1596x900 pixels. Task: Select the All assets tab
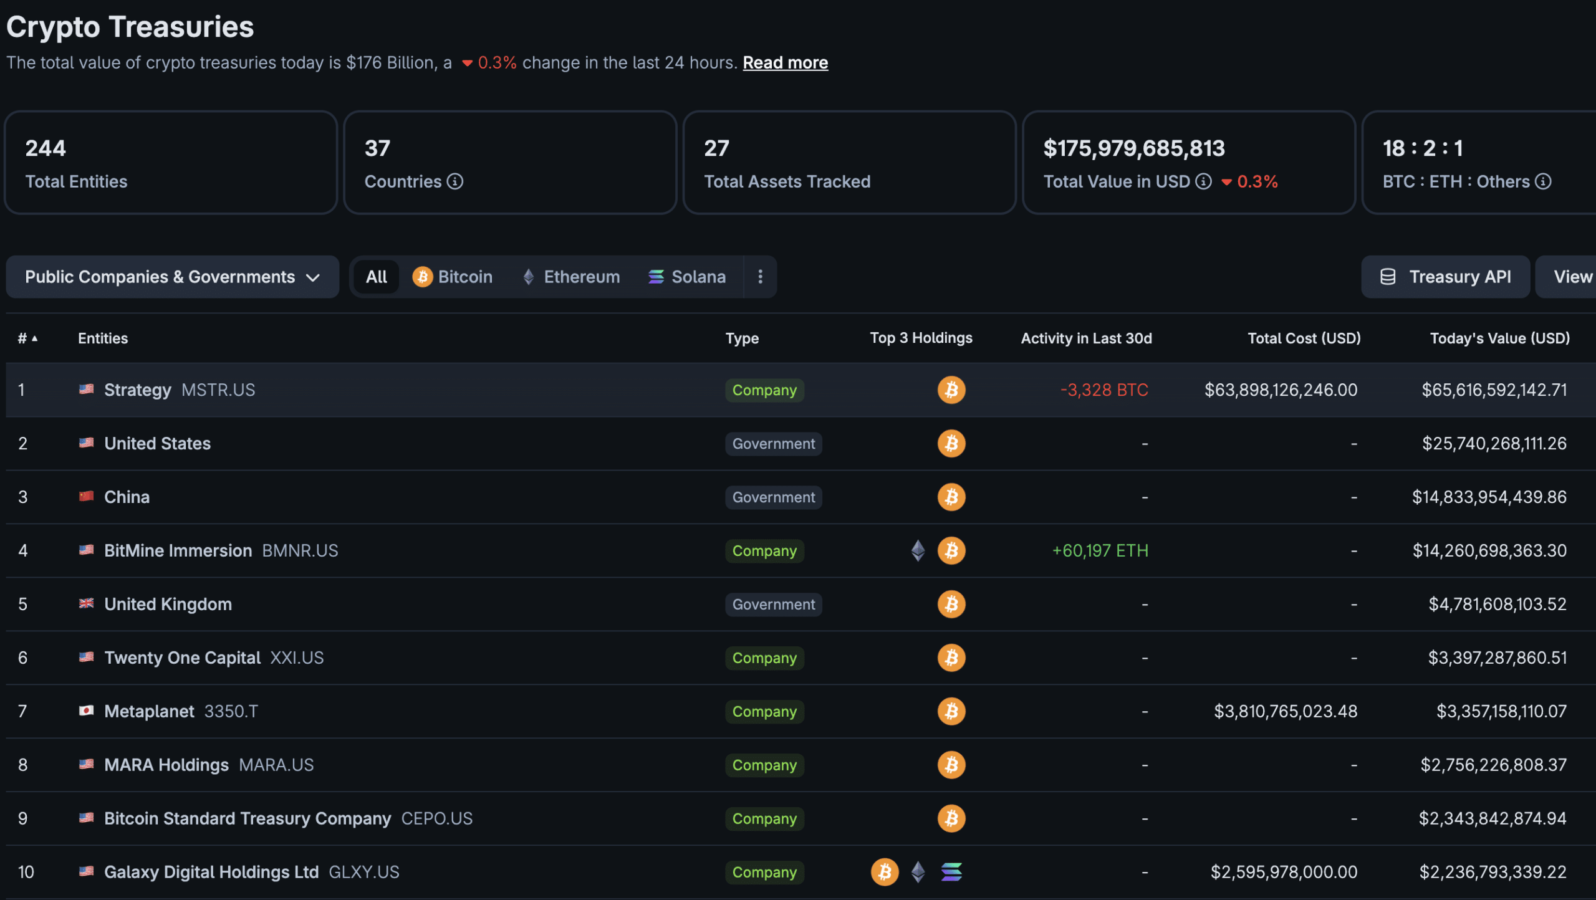pos(377,277)
